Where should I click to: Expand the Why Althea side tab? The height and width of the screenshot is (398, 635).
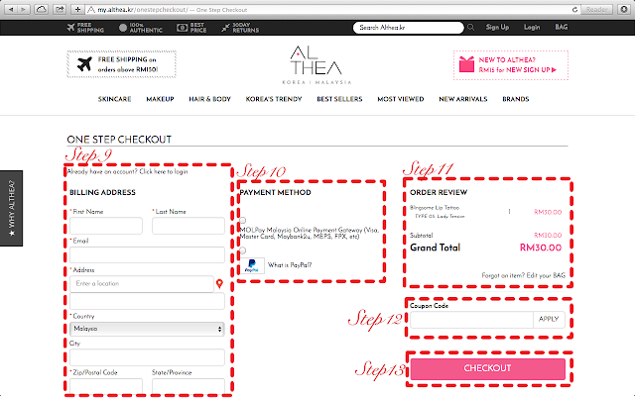pyautogui.click(x=11, y=208)
